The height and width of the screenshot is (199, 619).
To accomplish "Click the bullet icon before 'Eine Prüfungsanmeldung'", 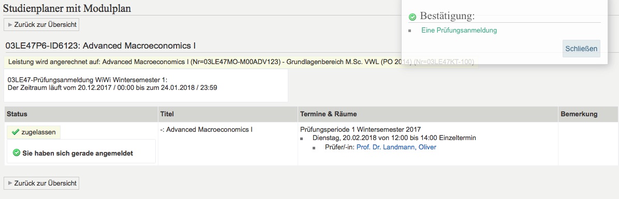I will pyautogui.click(x=410, y=30).
